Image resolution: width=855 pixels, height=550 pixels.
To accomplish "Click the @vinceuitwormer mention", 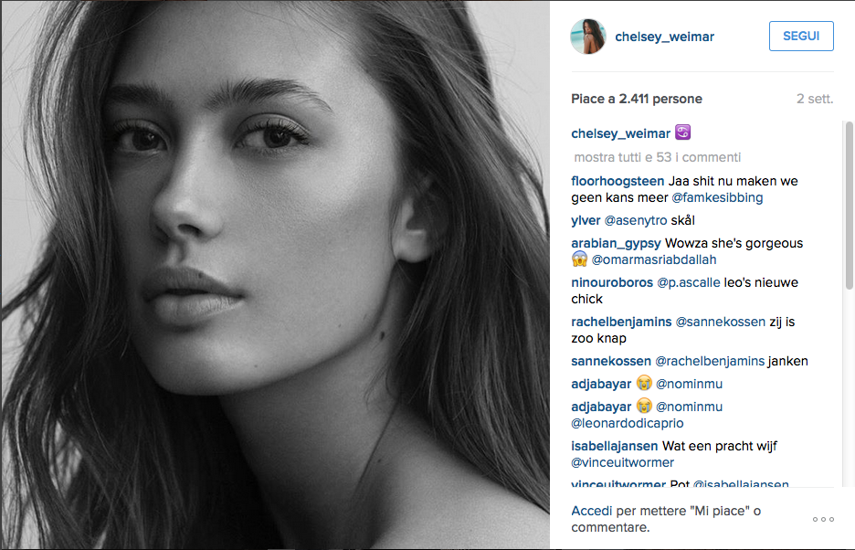I will [x=624, y=462].
